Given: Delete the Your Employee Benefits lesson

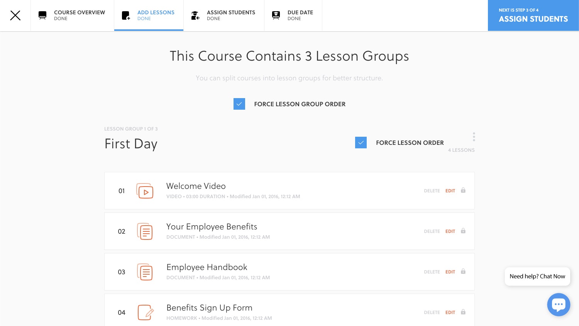Looking at the screenshot, I should coord(432,231).
